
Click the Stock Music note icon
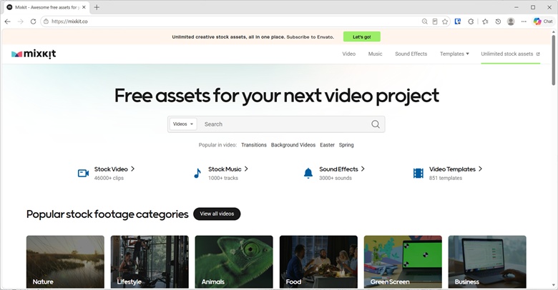click(x=197, y=173)
